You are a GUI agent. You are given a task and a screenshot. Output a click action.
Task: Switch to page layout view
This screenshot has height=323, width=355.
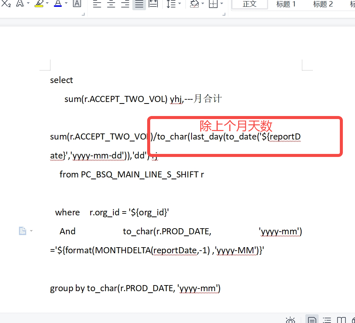(x=312, y=320)
